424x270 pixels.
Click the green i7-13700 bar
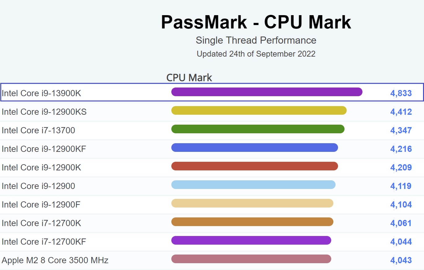(x=258, y=129)
